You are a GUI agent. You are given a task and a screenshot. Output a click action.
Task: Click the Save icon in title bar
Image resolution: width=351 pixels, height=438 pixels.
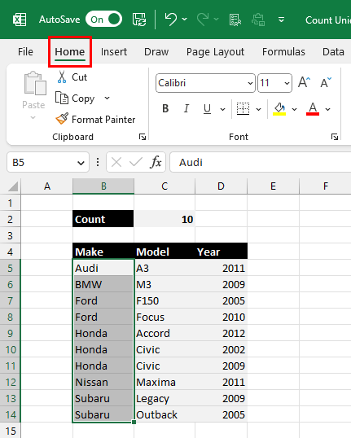(x=139, y=20)
